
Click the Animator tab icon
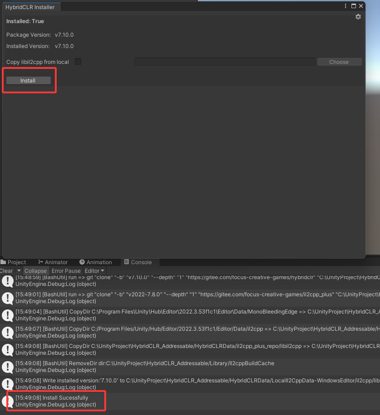41,262
